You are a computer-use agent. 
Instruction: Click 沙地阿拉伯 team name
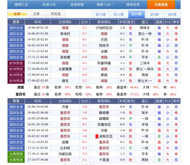point(104,28)
